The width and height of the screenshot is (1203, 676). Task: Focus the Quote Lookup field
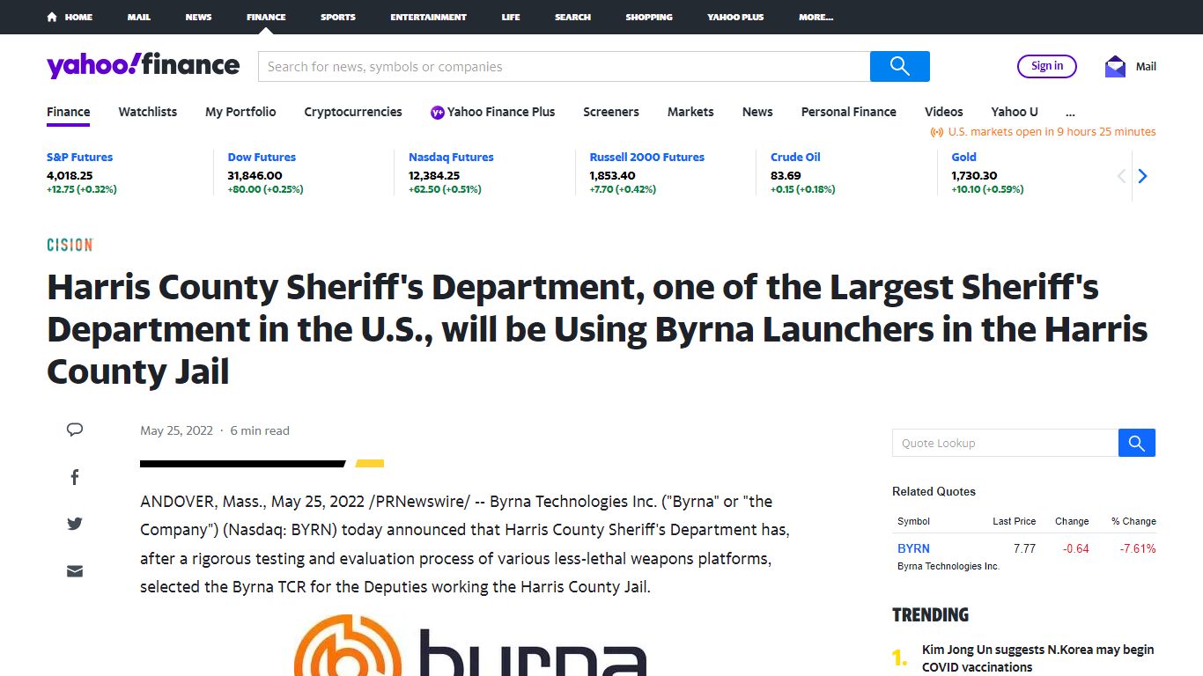tap(1005, 443)
